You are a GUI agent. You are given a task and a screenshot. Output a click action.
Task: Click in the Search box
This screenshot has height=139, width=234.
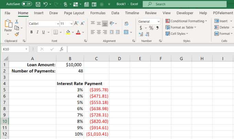pyautogui.click(x=184, y=4)
